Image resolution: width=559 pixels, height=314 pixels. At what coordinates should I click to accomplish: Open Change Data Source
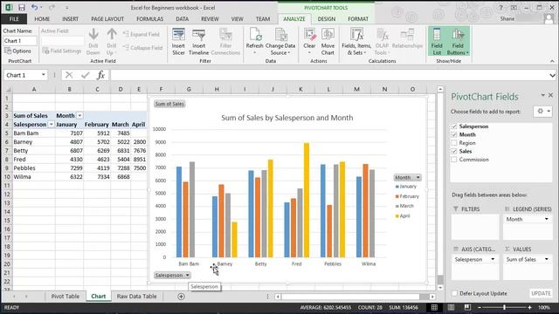pos(280,42)
